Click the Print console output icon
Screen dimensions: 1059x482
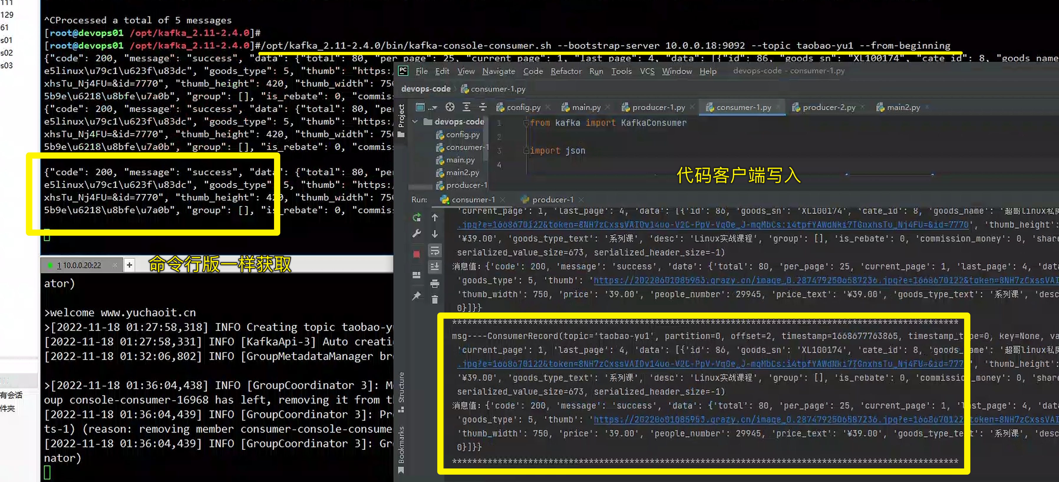[x=435, y=283]
